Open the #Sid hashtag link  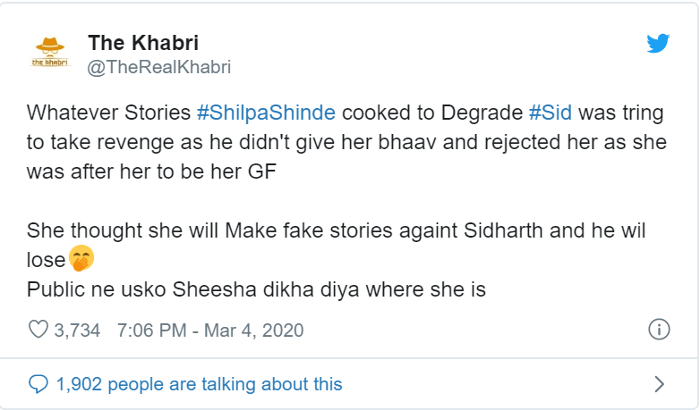click(x=551, y=113)
